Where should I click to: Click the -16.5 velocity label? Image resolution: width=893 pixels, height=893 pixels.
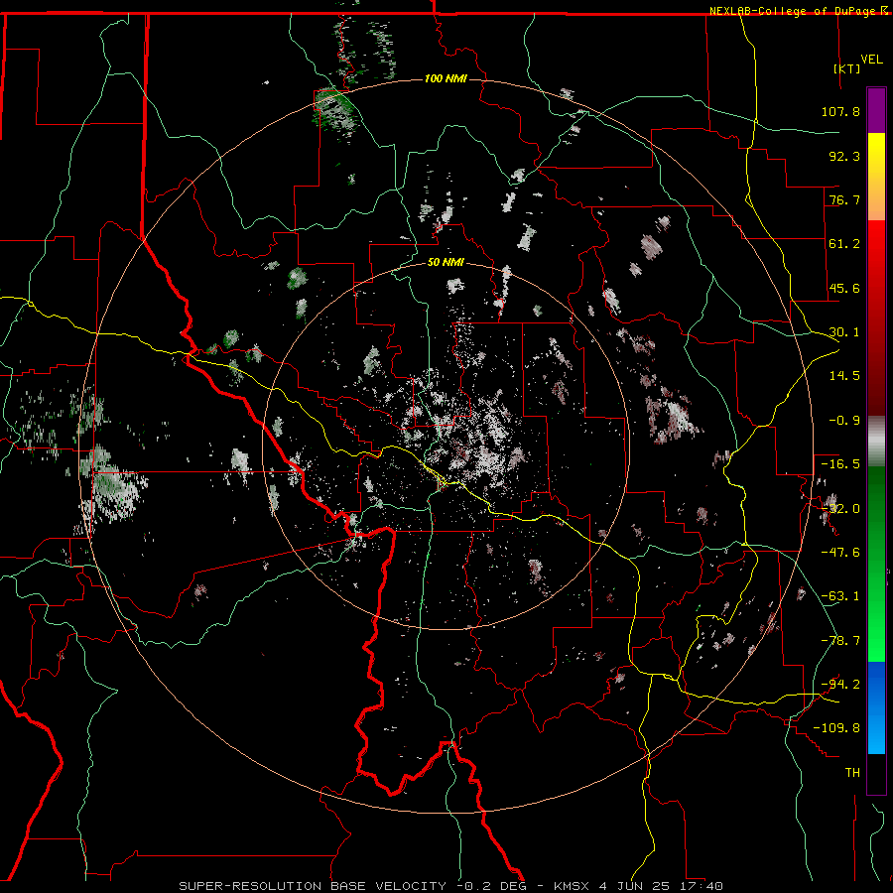(840, 464)
